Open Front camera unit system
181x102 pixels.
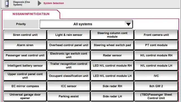[156, 35]
